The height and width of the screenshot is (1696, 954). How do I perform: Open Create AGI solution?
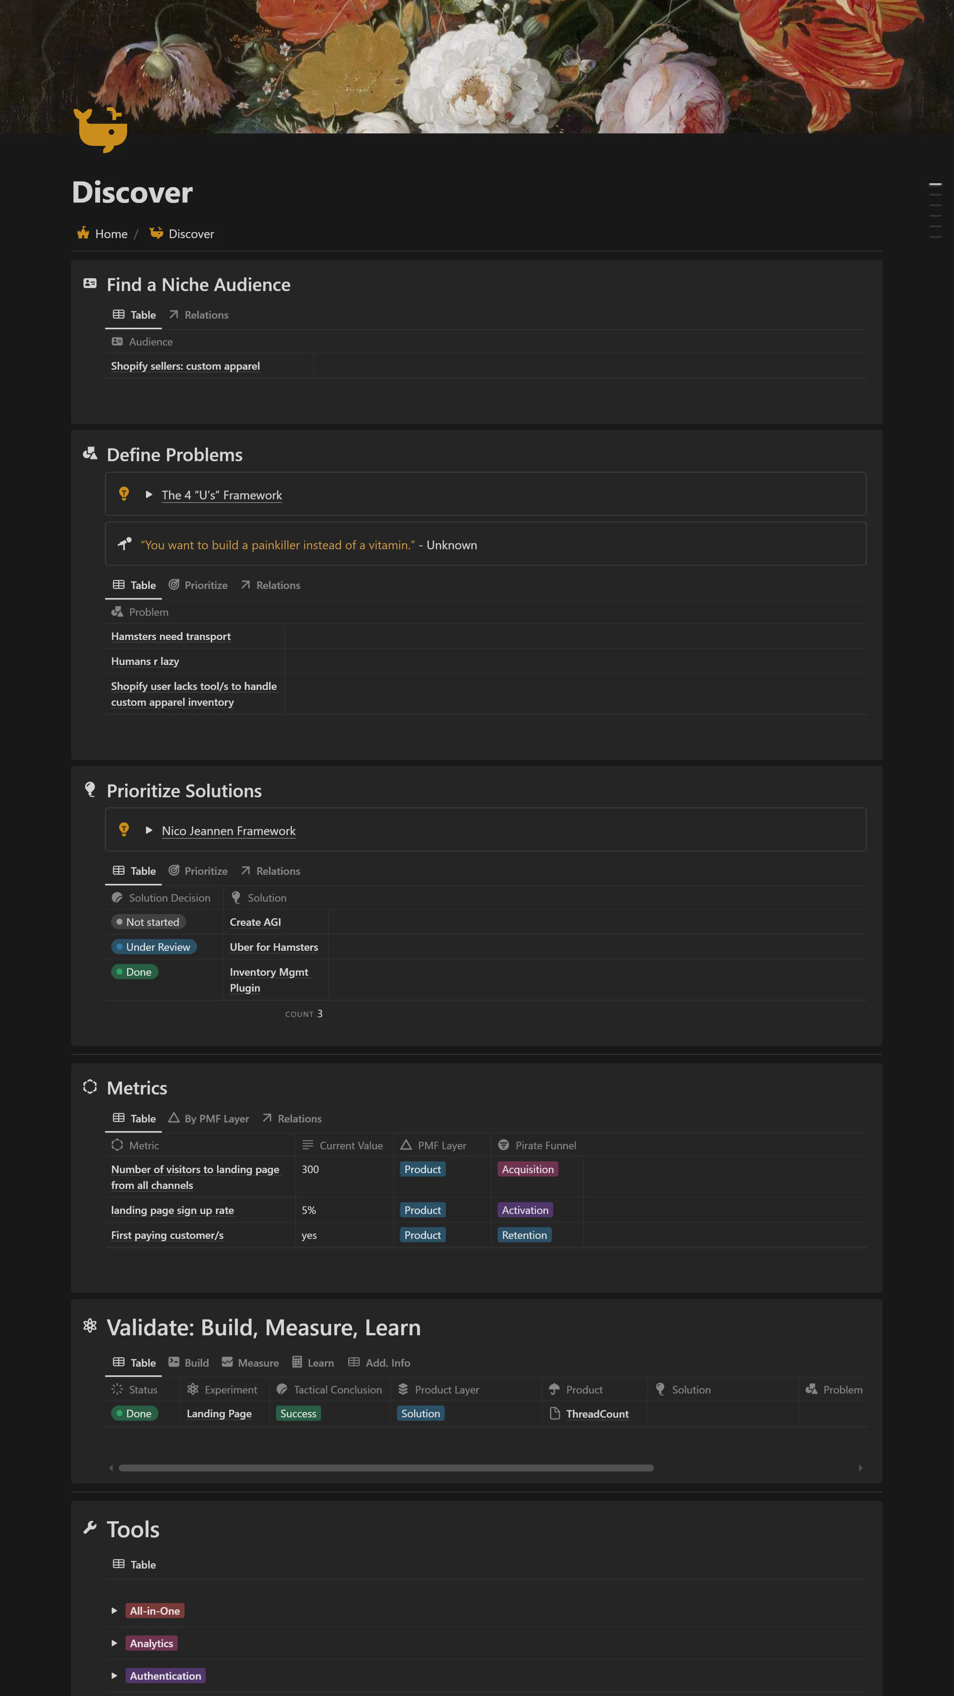[256, 922]
